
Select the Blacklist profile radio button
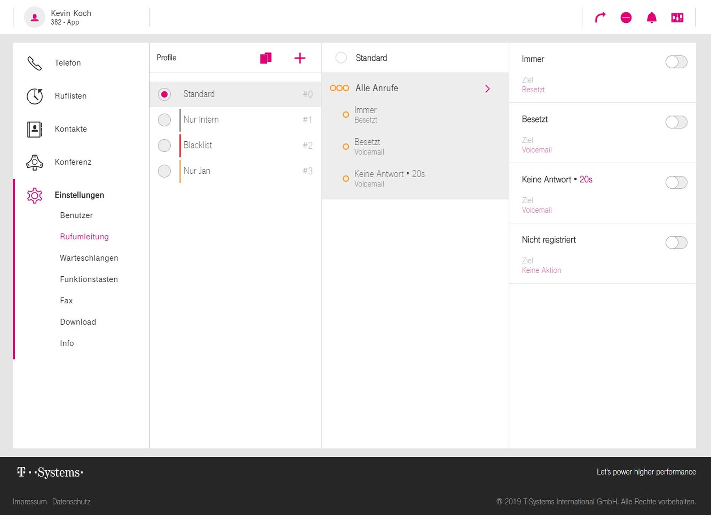(x=164, y=145)
